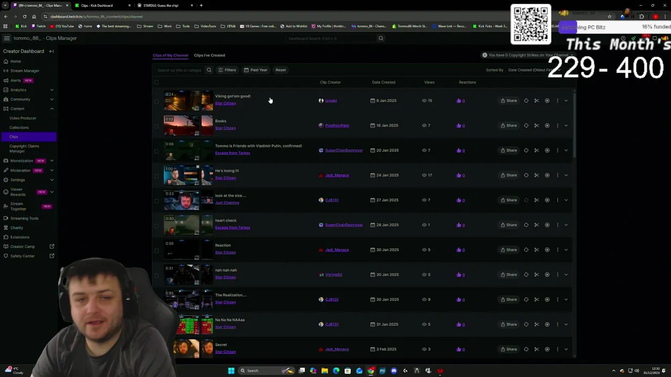Open the hamburger menu beside tommo_86_ title
Screen dimensions: 671x377
[x=6, y=38]
